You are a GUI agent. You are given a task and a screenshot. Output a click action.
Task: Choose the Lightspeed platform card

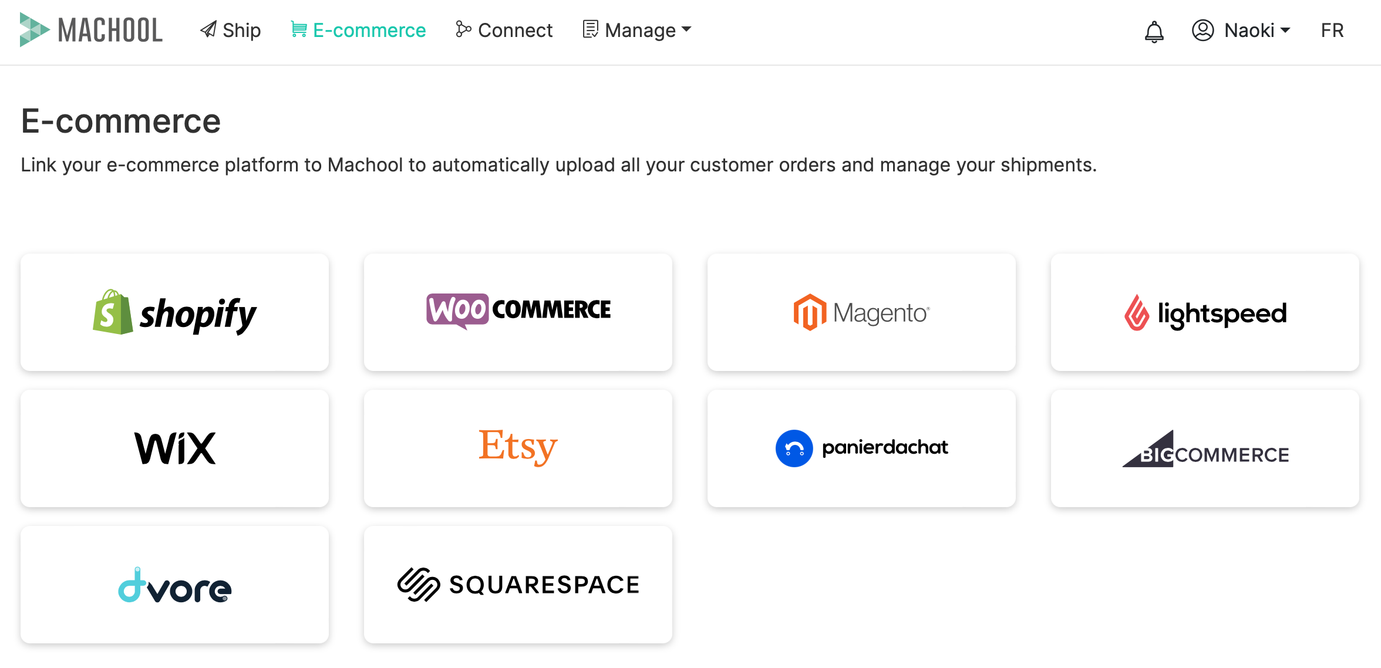[x=1205, y=312]
